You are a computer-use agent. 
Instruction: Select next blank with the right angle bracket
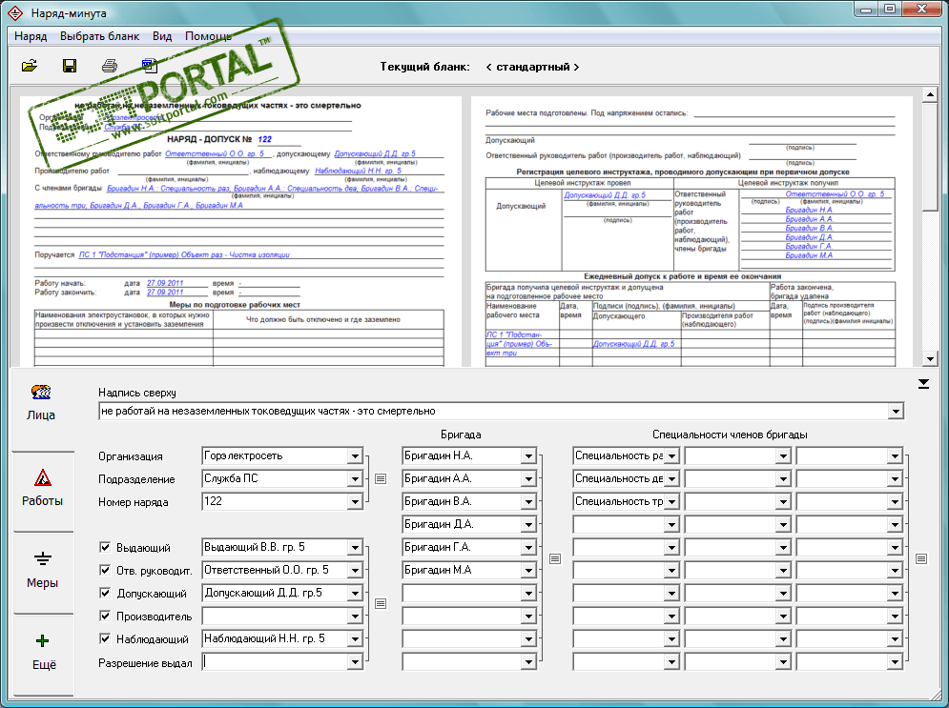click(x=576, y=67)
